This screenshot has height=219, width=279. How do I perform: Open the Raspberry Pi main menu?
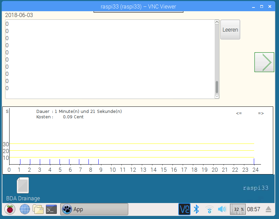point(10,209)
